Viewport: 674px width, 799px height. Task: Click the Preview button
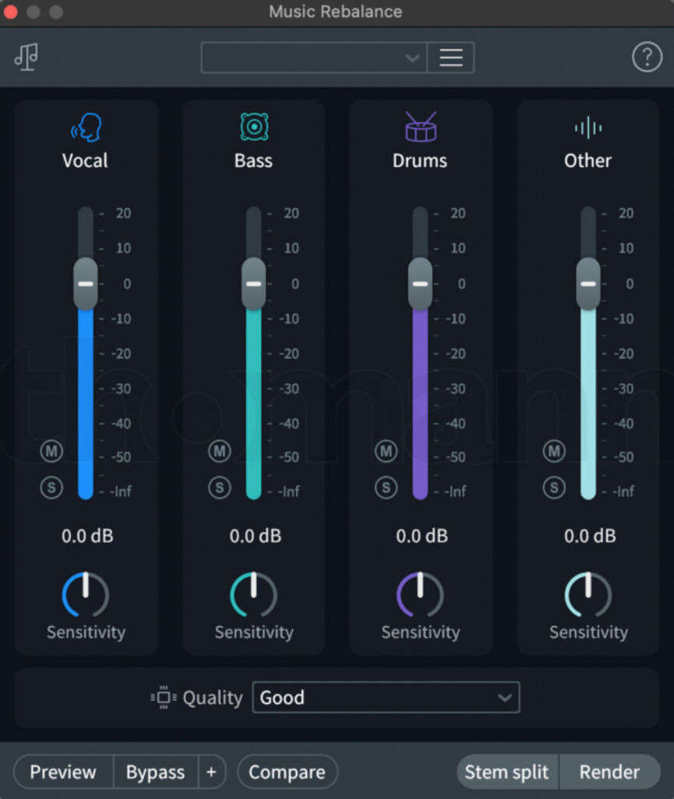tap(62, 772)
